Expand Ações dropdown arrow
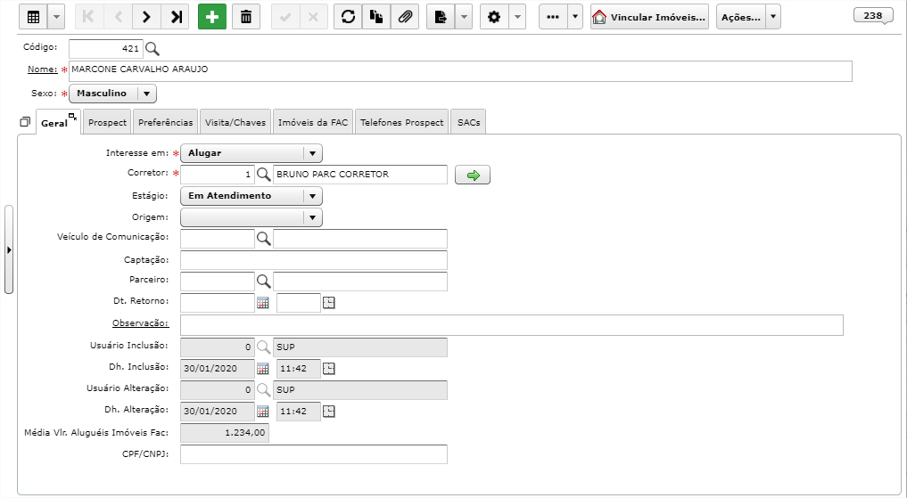 click(773, 17)
